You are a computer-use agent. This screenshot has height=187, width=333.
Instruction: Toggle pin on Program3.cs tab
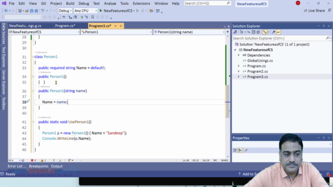(x=116, y=26)
